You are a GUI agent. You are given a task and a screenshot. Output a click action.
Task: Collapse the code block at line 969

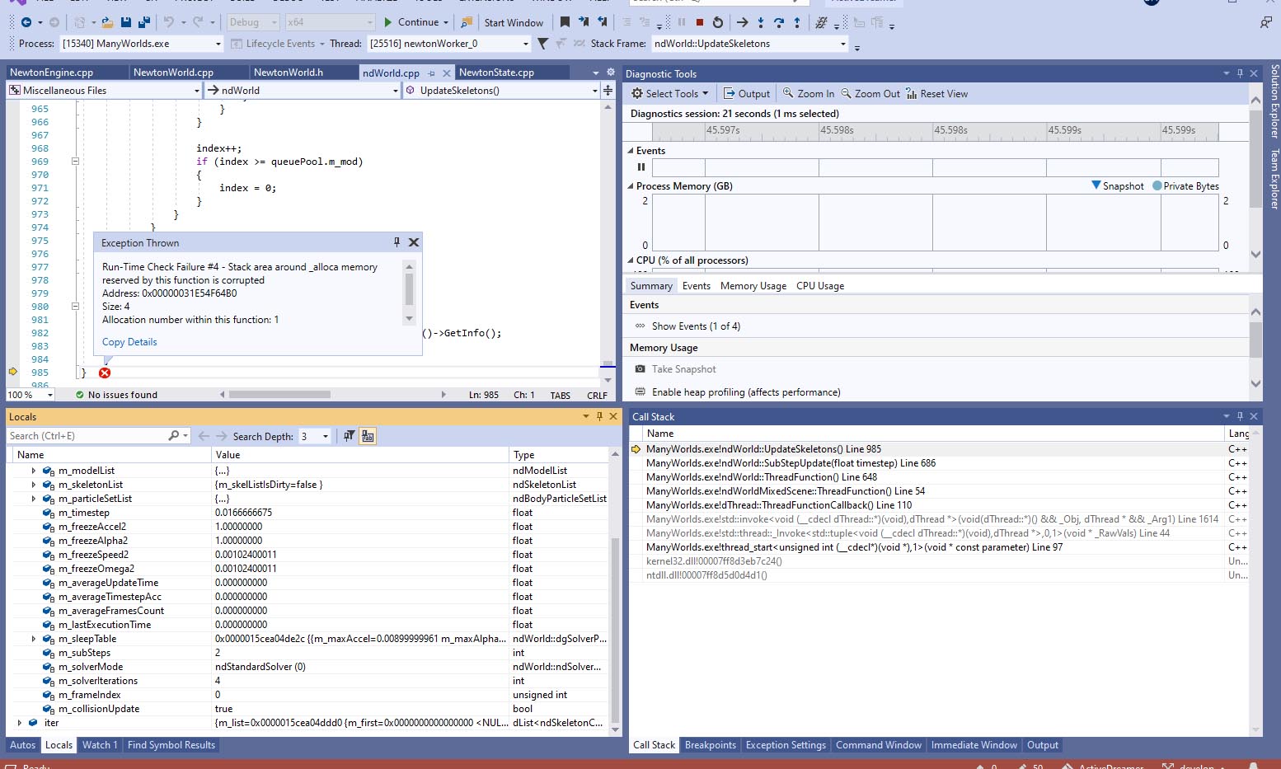[75, 162]
